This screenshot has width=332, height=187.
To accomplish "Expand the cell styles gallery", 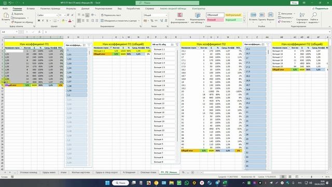I will coord(244,21).
